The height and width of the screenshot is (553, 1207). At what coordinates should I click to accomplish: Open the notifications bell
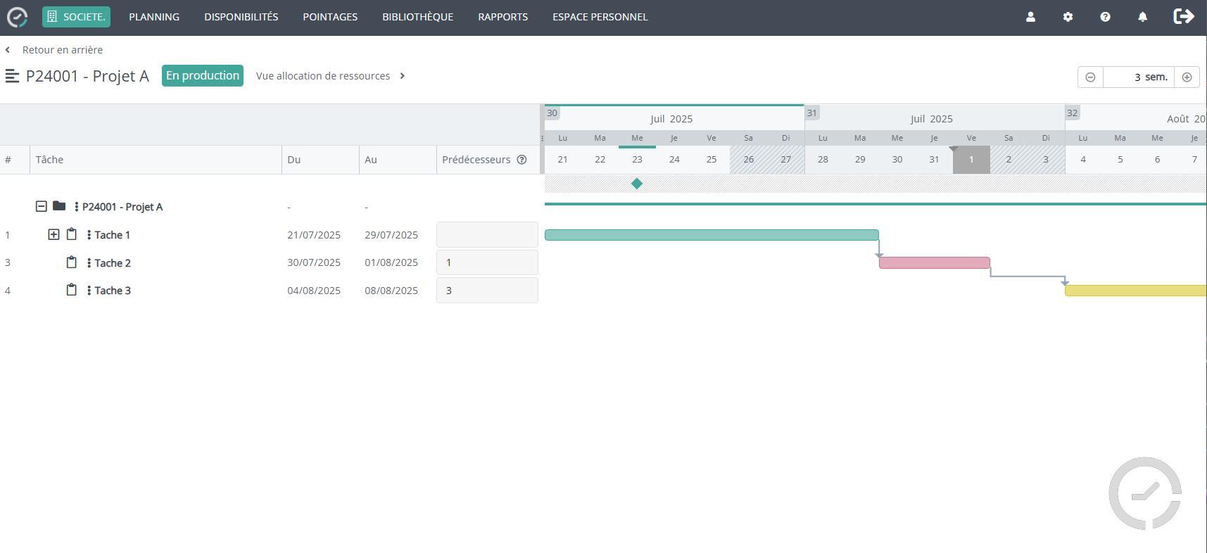(1142, 17)
